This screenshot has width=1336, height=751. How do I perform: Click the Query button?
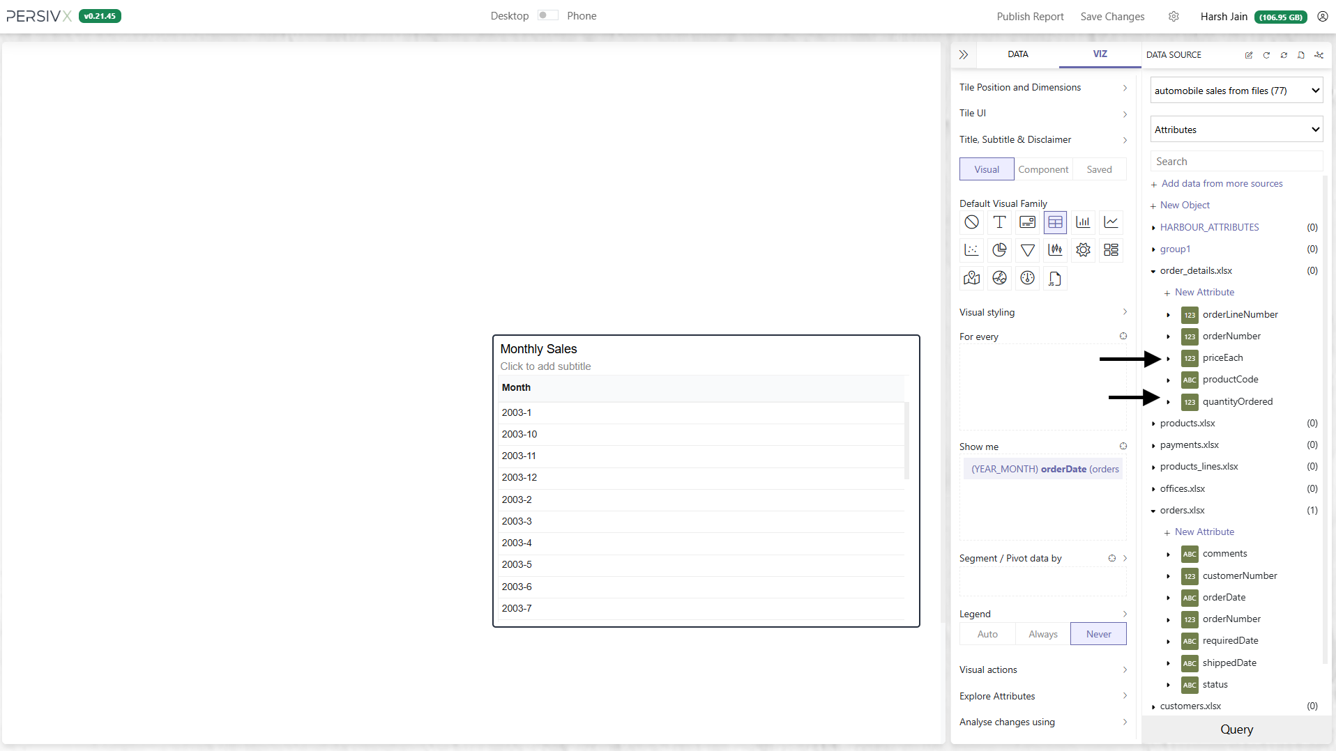[1236, 729]
